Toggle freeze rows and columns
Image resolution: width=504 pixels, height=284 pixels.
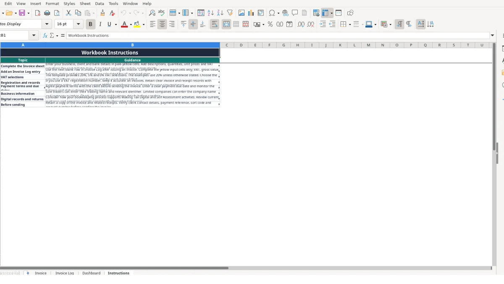[325, 13]
